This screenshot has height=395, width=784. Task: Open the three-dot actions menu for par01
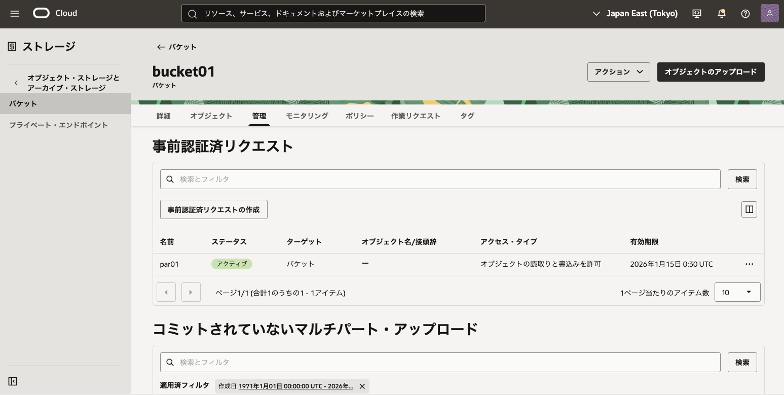(x=749, y=264)
